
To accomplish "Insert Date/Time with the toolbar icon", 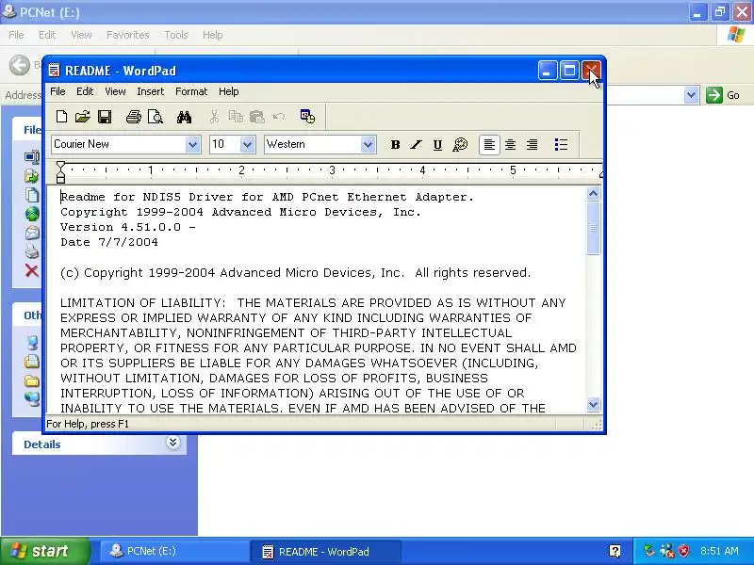I will click(307, 116).
